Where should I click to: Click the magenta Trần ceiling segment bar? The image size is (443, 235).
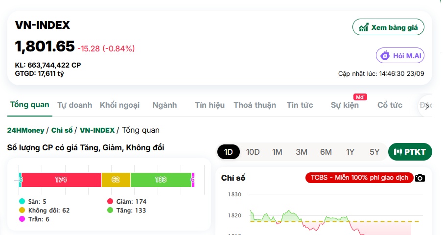tap(193, 180)
